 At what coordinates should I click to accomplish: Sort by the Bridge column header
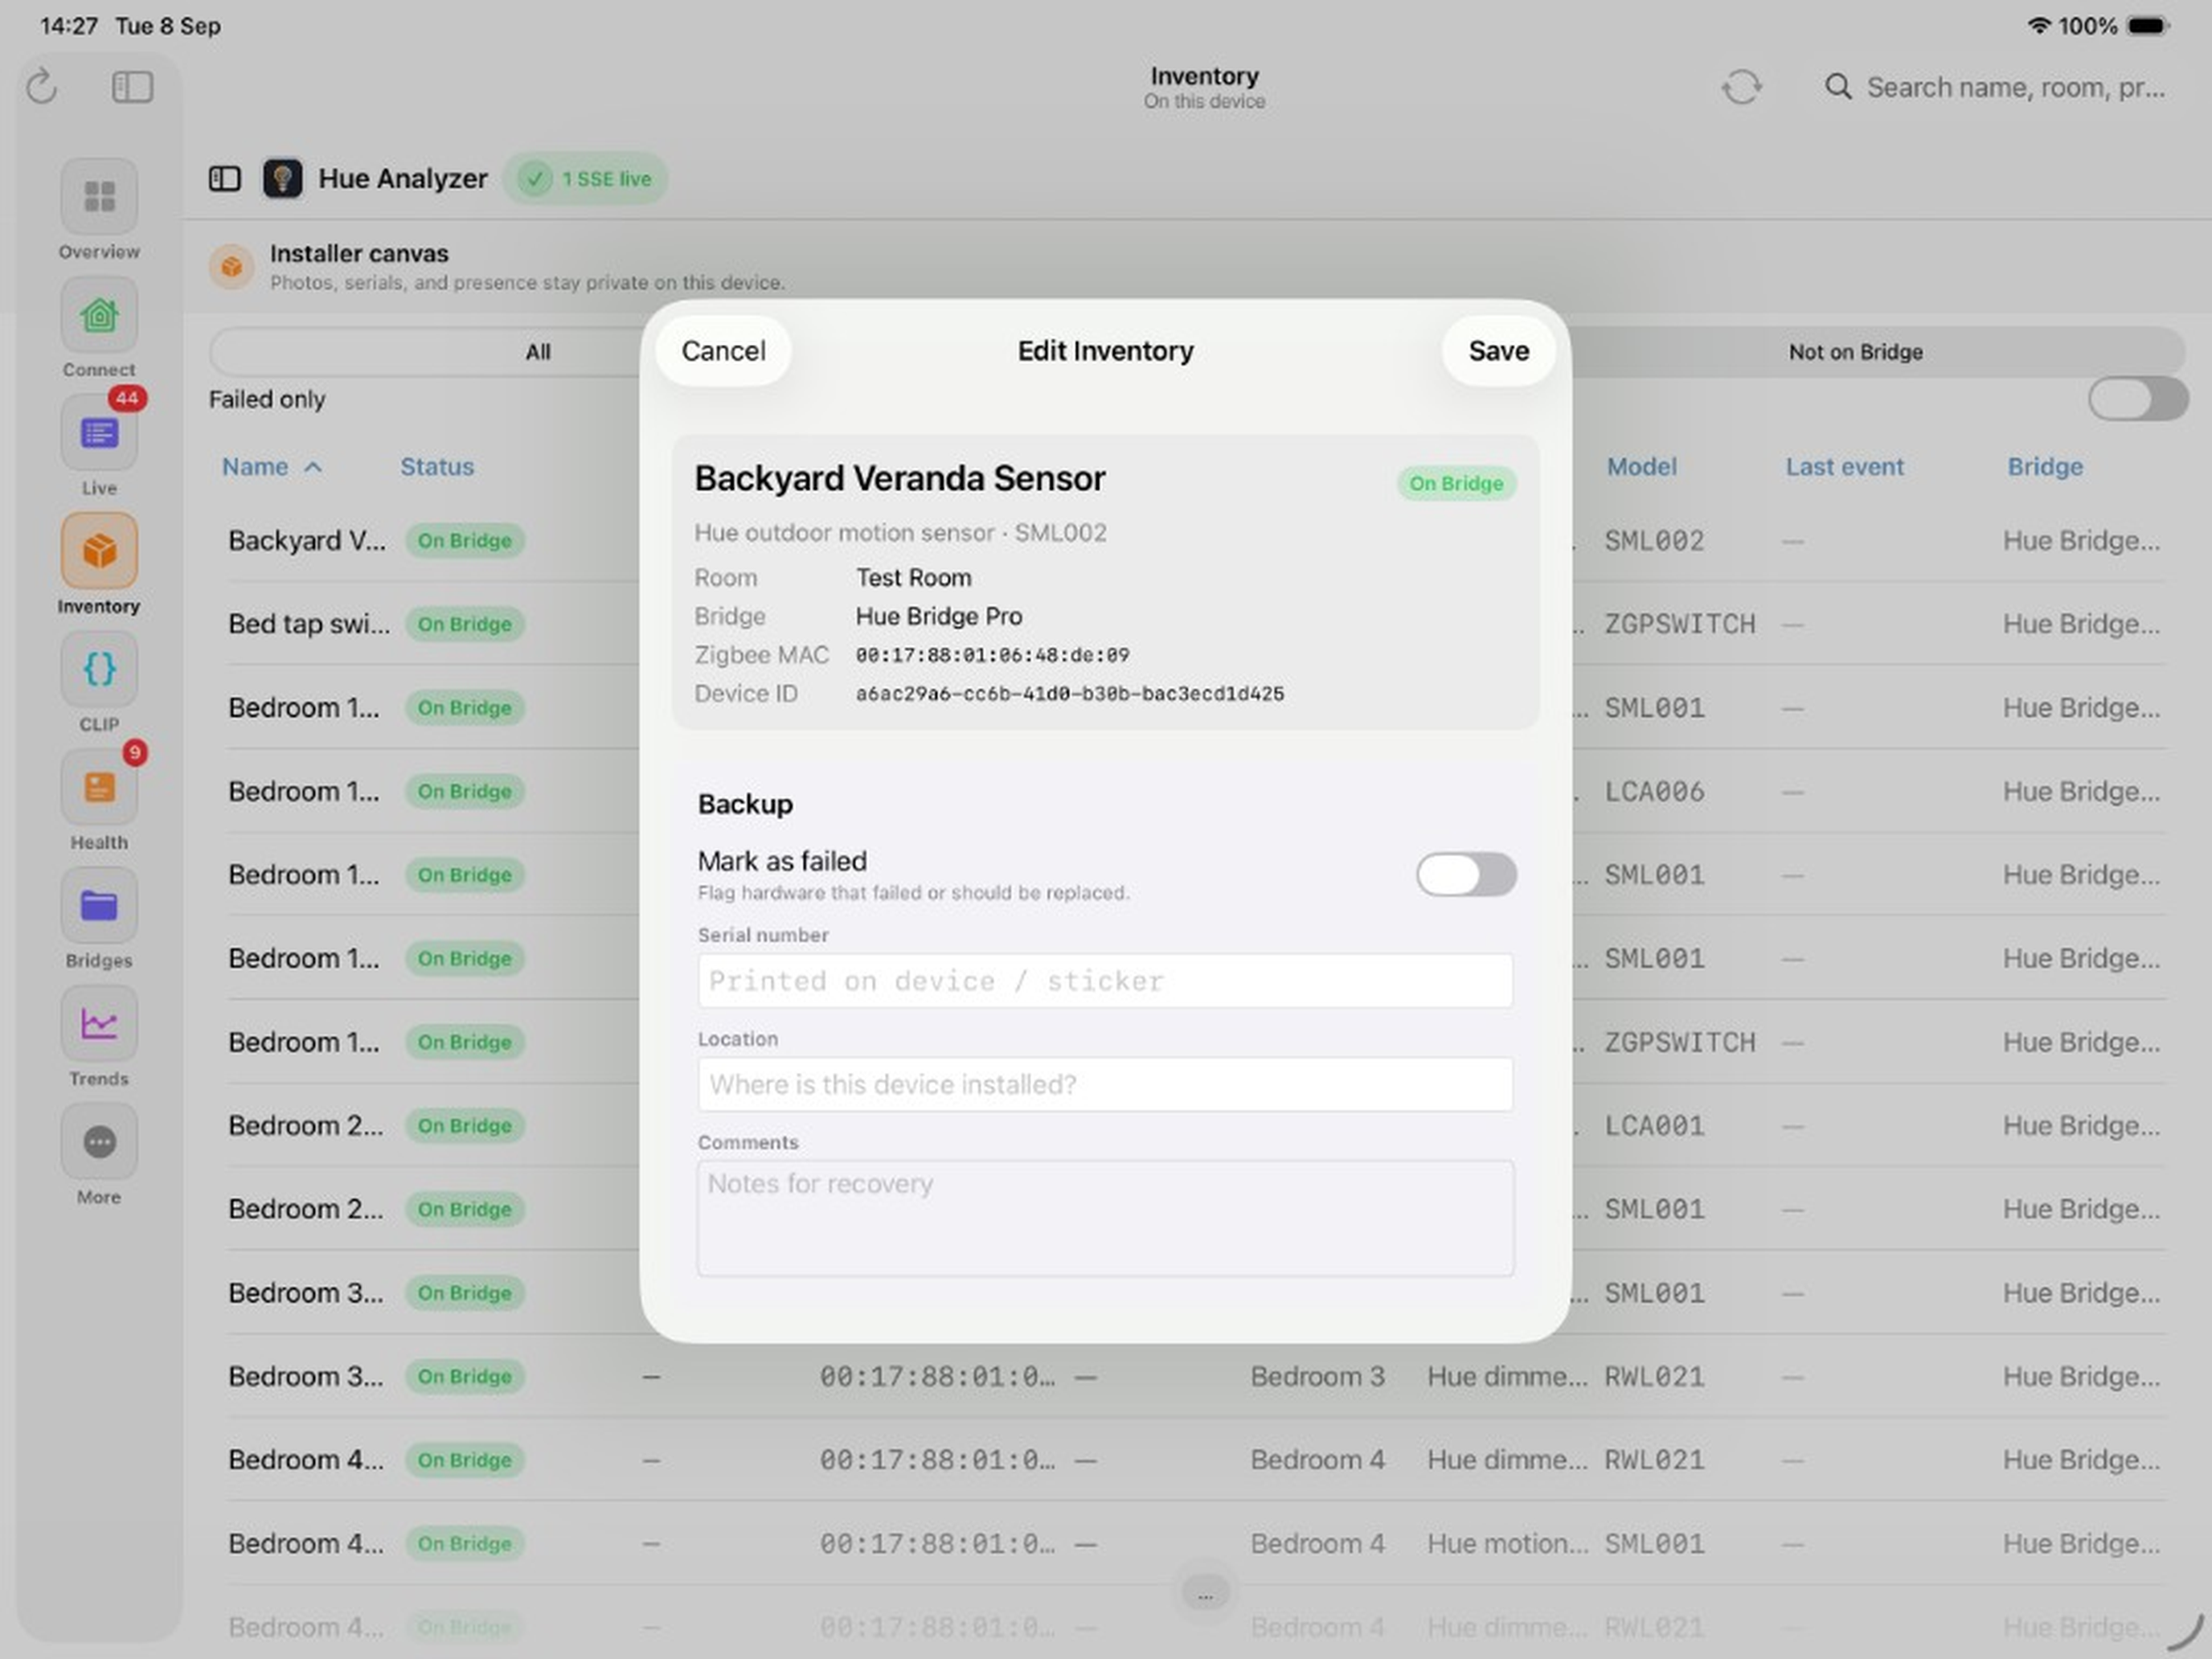pyautogui.click(x=2046, y=467)
